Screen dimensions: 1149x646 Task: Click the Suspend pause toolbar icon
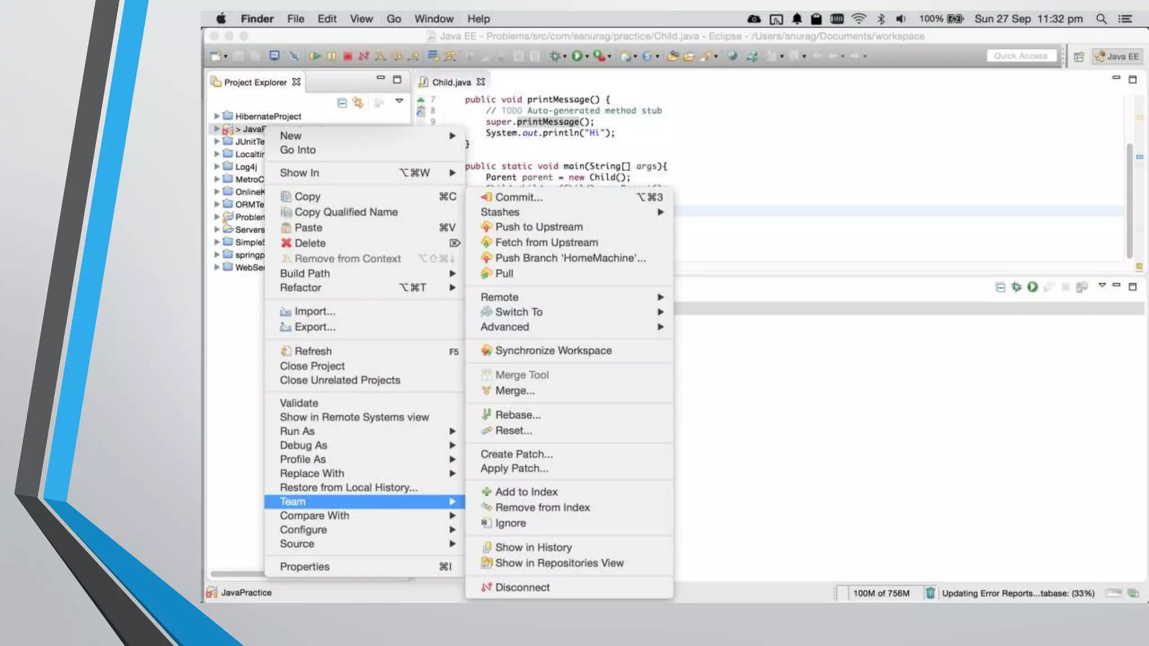tap(332, 56)
